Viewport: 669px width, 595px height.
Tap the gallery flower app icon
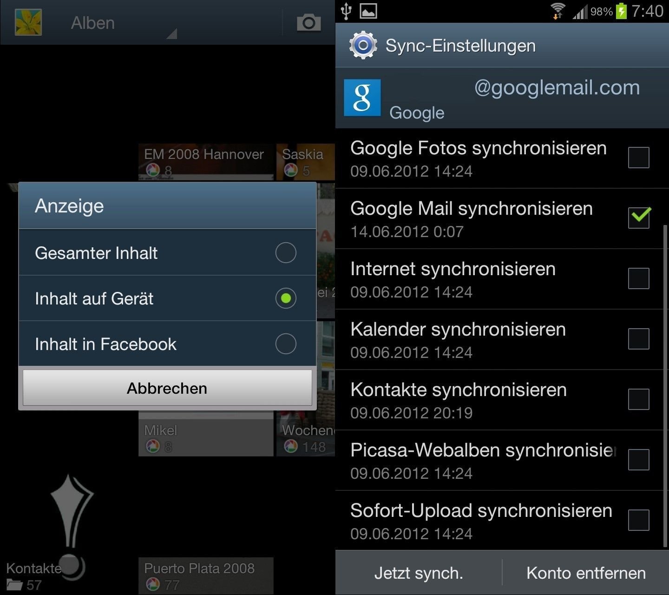[28, 22]
